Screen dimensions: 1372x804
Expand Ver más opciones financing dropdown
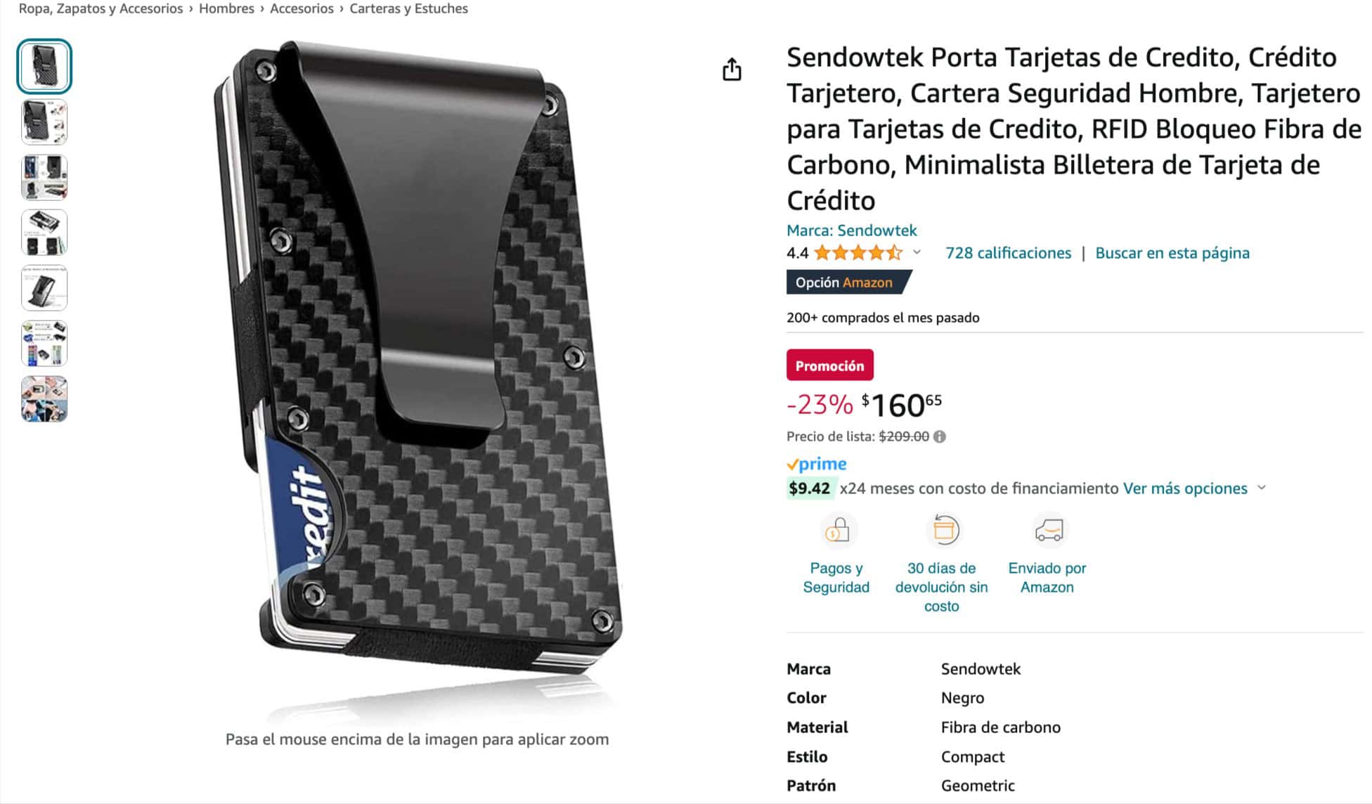[1262, 488]
